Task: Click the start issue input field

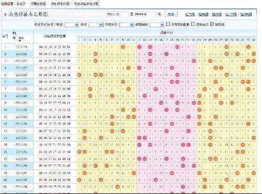Action: [x=117, y=14]
